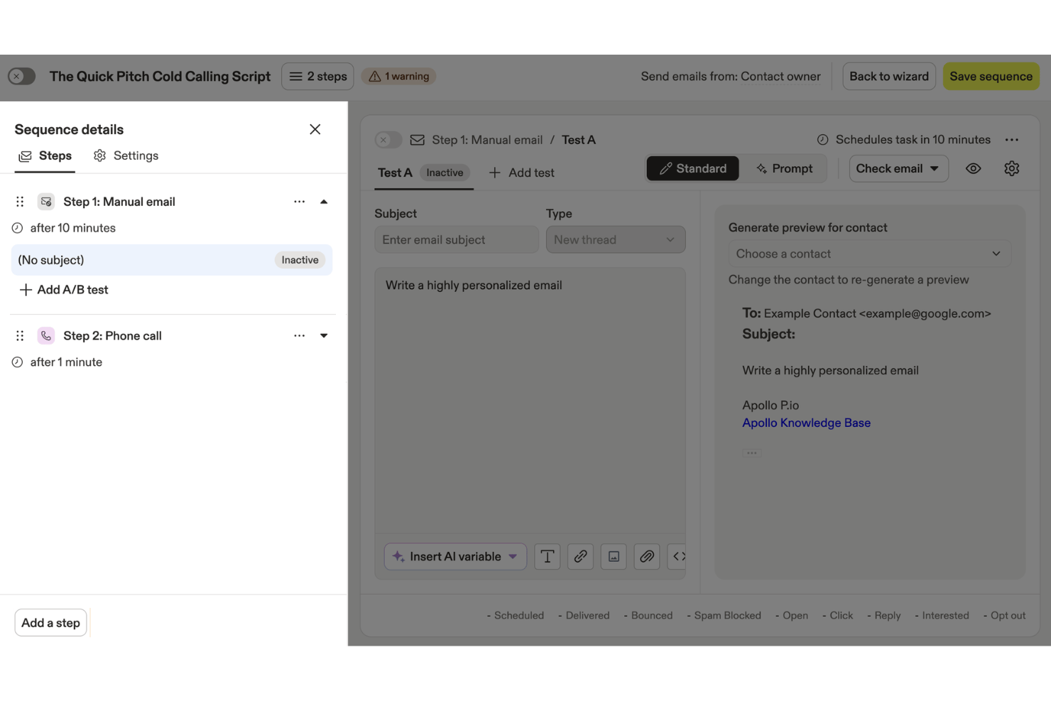Image resolution: width=1051 pixels, height=701 pixels.
Task: Click the clock icon beside after 10 minutes
Action: click(18, 228)
